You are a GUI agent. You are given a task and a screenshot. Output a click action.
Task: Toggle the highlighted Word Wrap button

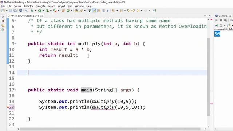(94, 11)
